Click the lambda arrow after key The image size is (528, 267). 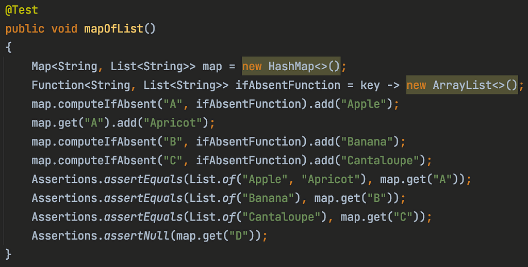[393, 85]
